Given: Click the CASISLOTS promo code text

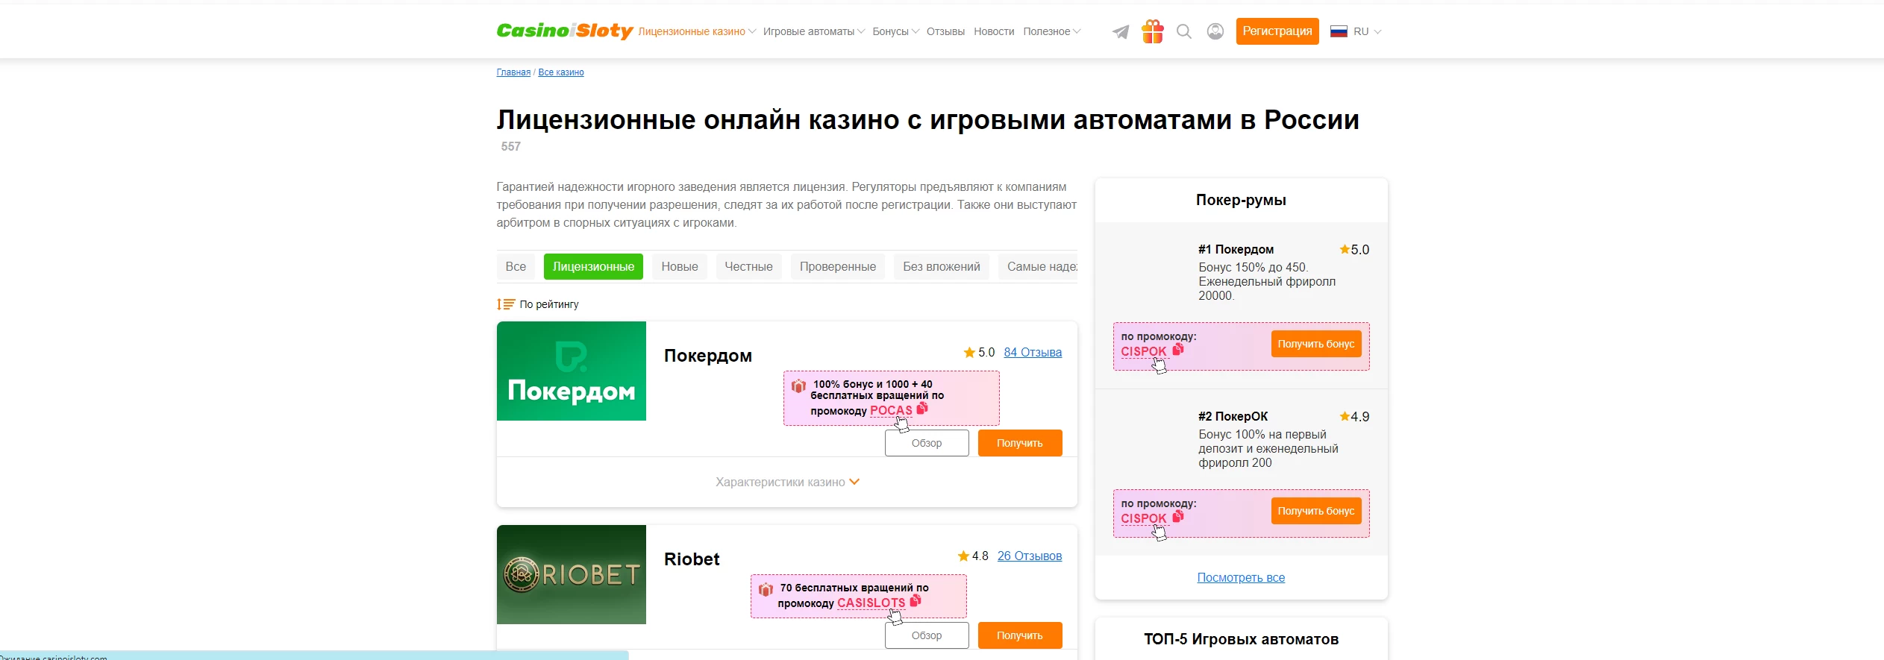Looking at the screenshot, I should coord(871,603).
